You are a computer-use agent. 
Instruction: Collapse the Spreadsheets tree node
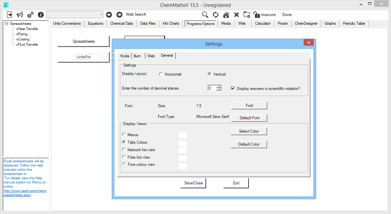[x=7, y=24]
